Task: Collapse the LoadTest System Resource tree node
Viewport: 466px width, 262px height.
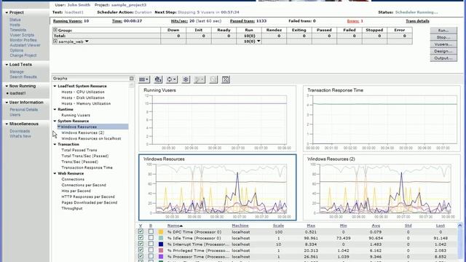Action: pyautogui.click(x=55, y=86)
